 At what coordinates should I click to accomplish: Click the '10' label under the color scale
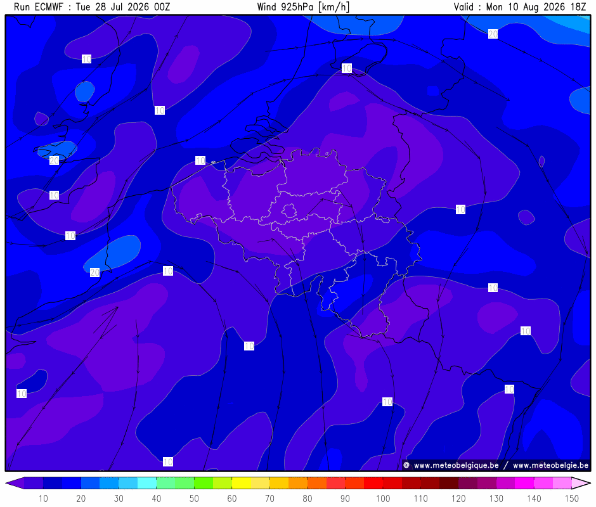point(43,498)
